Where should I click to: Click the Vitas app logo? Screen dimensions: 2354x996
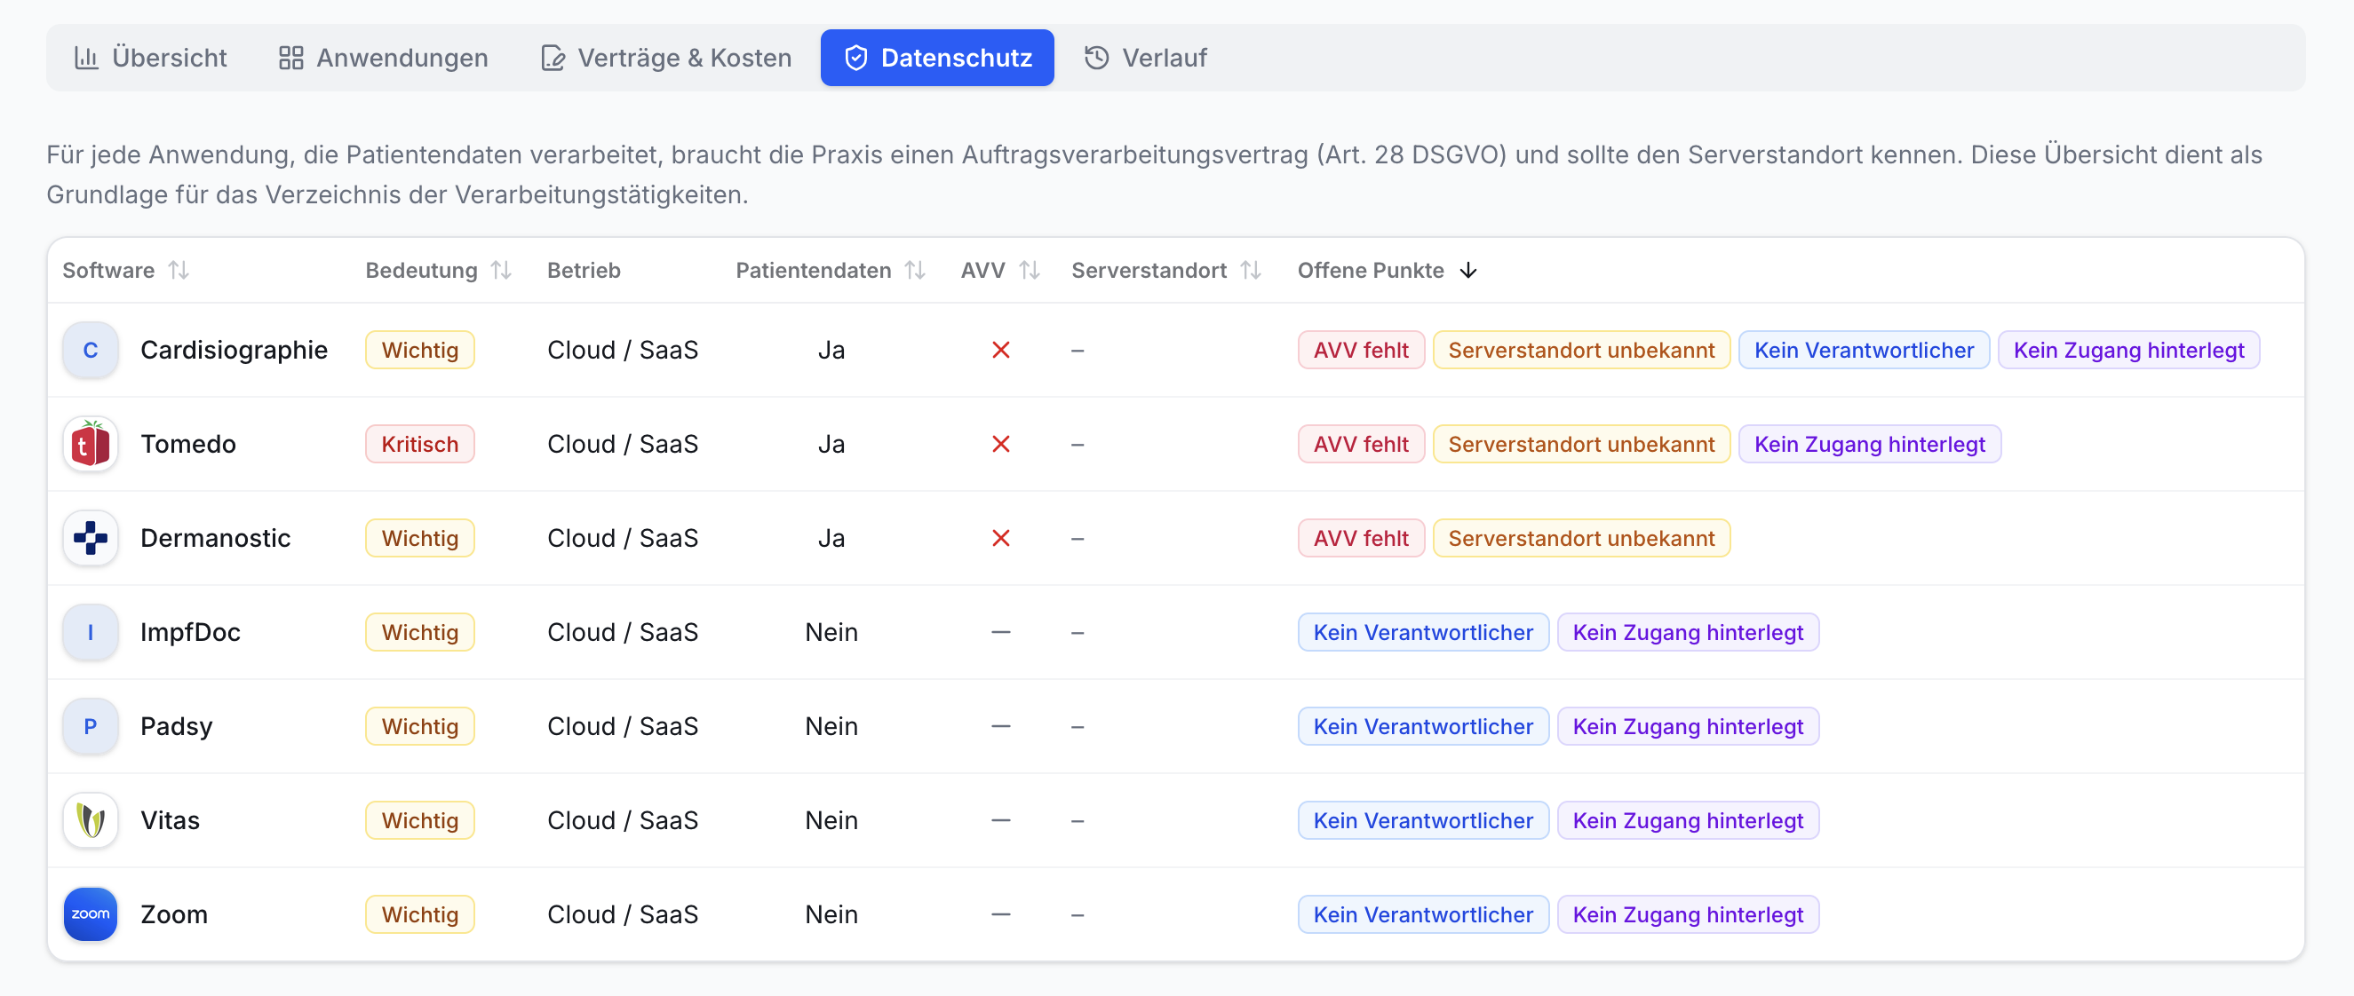click(91, 820)
